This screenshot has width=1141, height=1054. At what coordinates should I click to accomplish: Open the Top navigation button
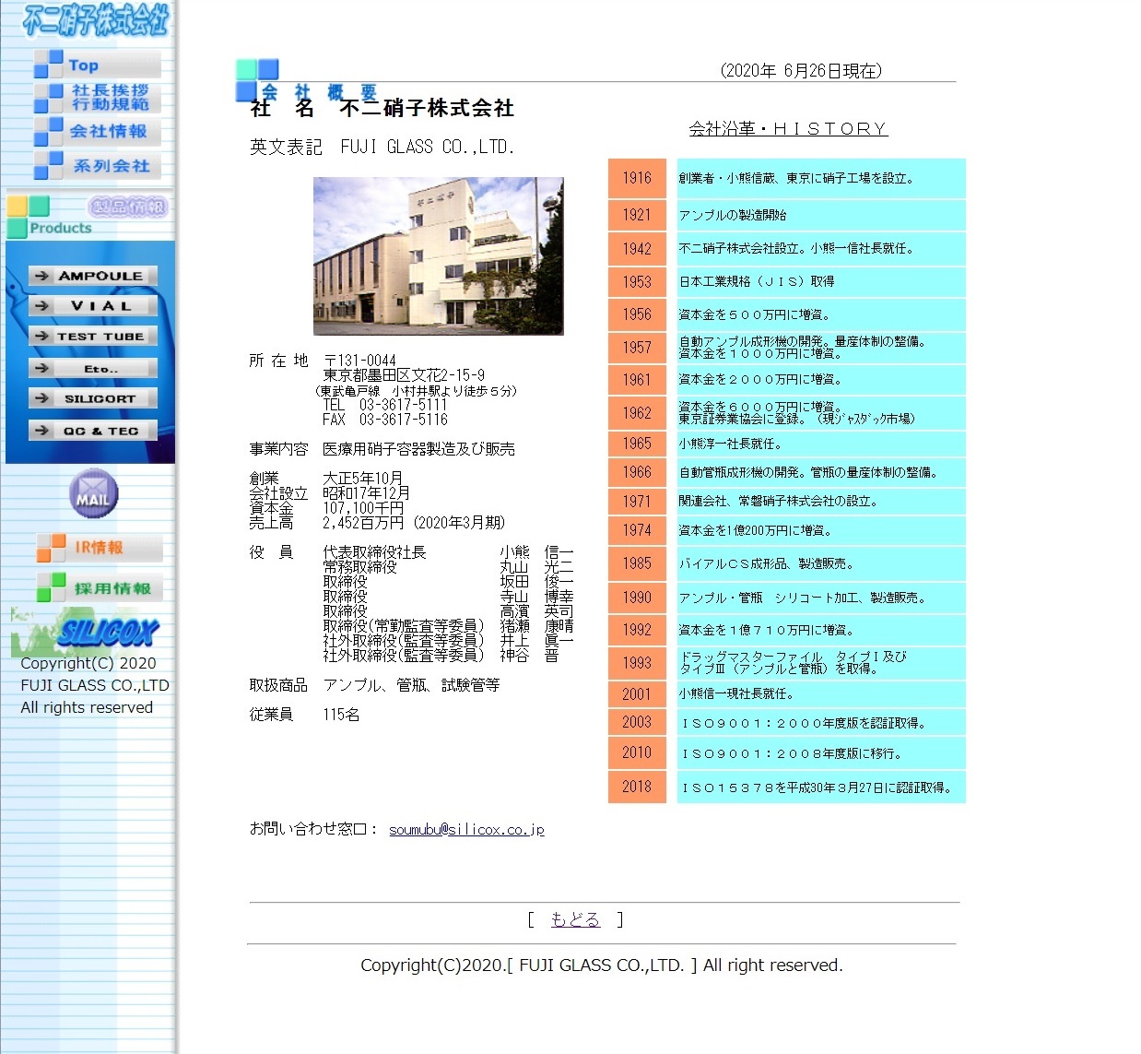coord(97,65)
